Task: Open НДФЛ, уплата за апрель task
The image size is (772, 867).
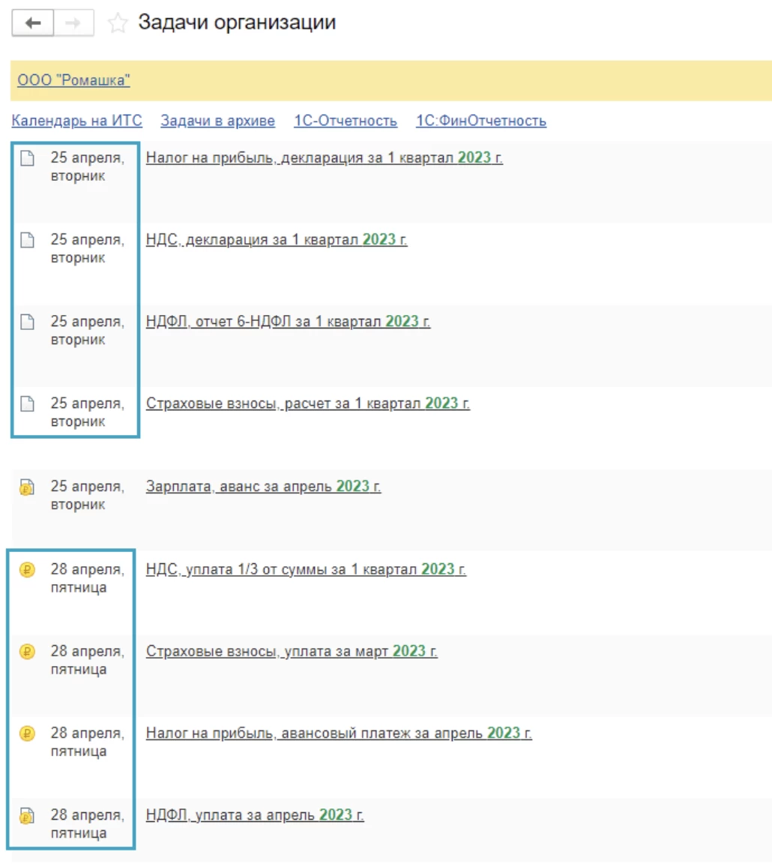Action: 255,815
